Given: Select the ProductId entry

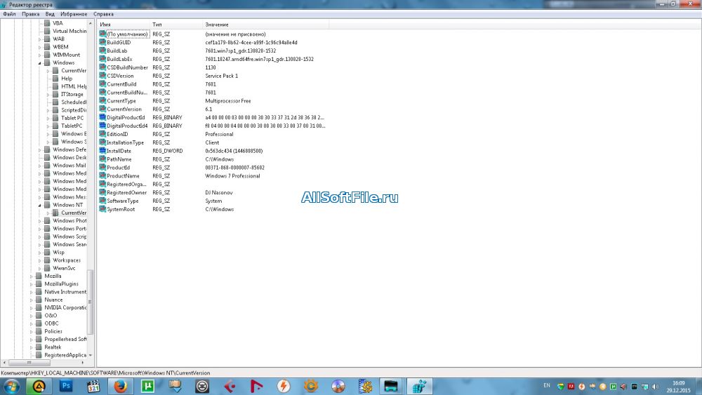Looking at the screenshot, I should click(x=118, y=168).
